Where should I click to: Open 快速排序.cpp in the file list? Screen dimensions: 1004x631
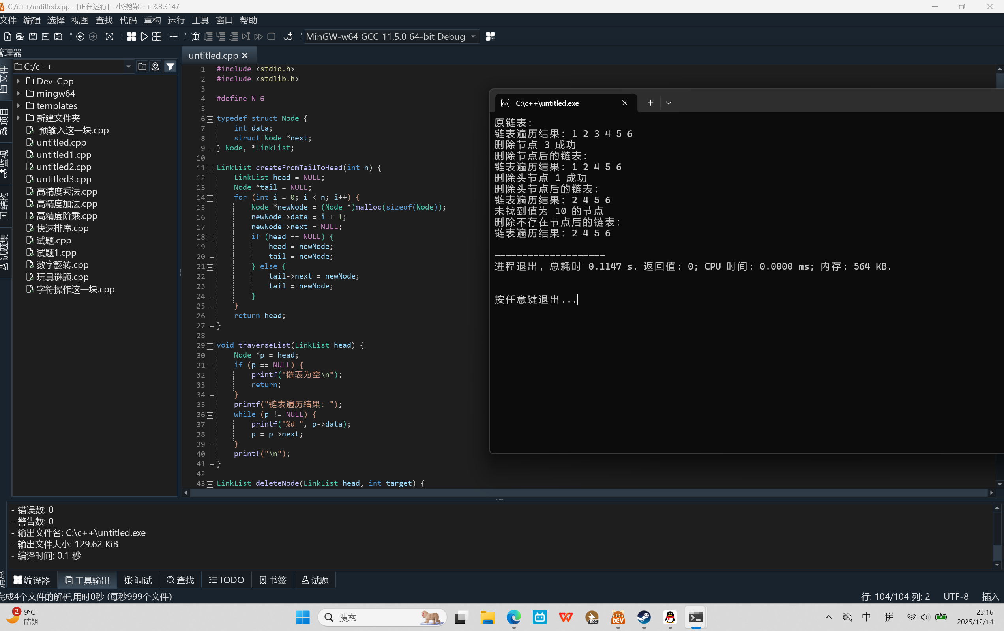coord(62,228)
